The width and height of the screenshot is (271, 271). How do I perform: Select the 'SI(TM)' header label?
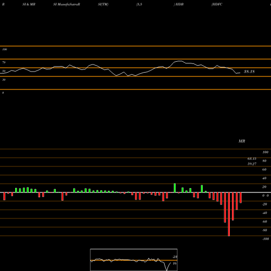pyautogui.click(x=103, y=4)
